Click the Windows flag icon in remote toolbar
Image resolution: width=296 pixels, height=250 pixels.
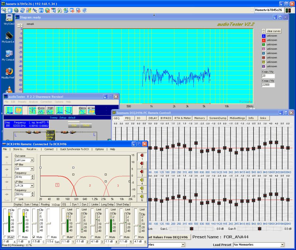[x=29, y=10]
